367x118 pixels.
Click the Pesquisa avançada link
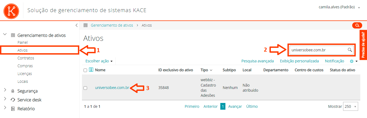pyautogui.click(x=258, y=61)
